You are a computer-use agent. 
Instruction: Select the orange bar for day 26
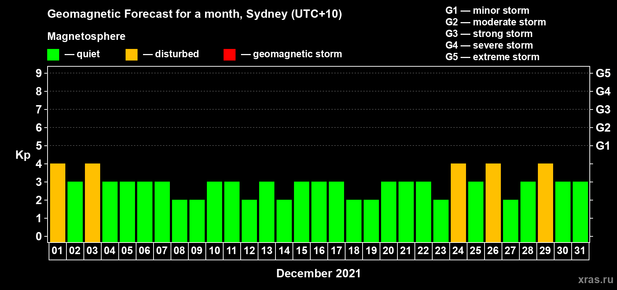493,203
